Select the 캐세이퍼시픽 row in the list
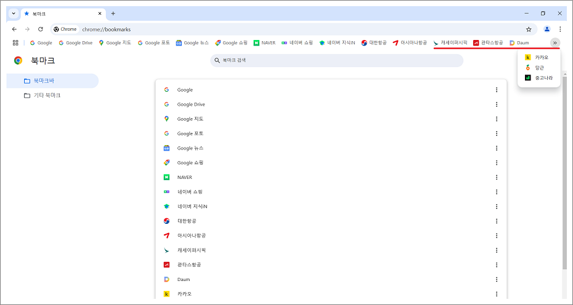This screenshot has width=573, height=305. tap(331, 250)
